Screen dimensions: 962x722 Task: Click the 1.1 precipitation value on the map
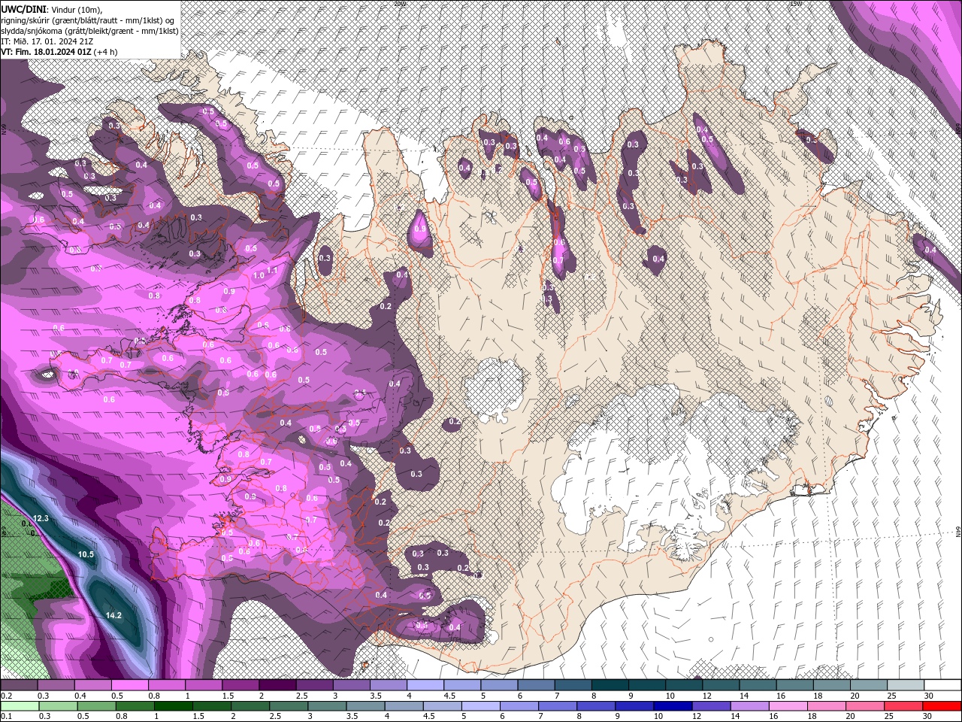point(272,270)
